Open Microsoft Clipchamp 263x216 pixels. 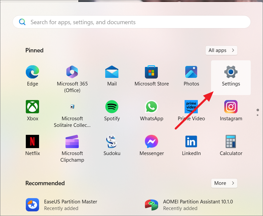pos(72,148)
